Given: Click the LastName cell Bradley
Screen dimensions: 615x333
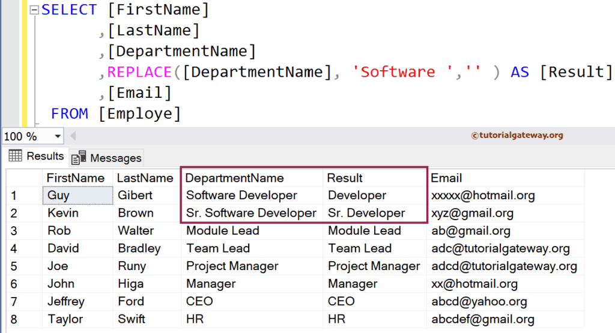Looking at the screenshot, I should [x=147, y=248].
